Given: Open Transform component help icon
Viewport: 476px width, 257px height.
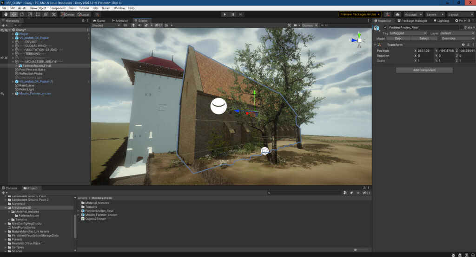Looking at the screenshot, I should [463, 45].
